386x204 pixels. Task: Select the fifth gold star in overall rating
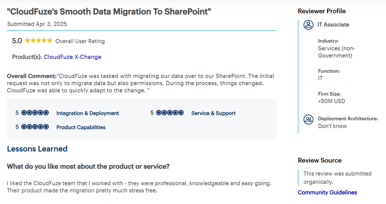click(x=49, y=41)
